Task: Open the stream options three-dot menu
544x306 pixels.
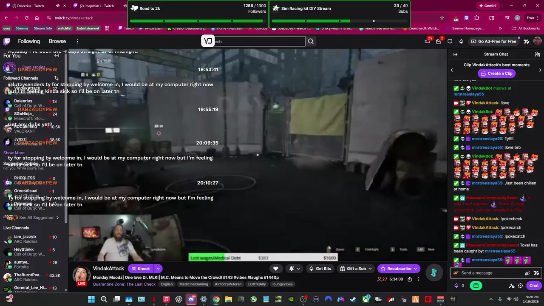Action: 419,279
